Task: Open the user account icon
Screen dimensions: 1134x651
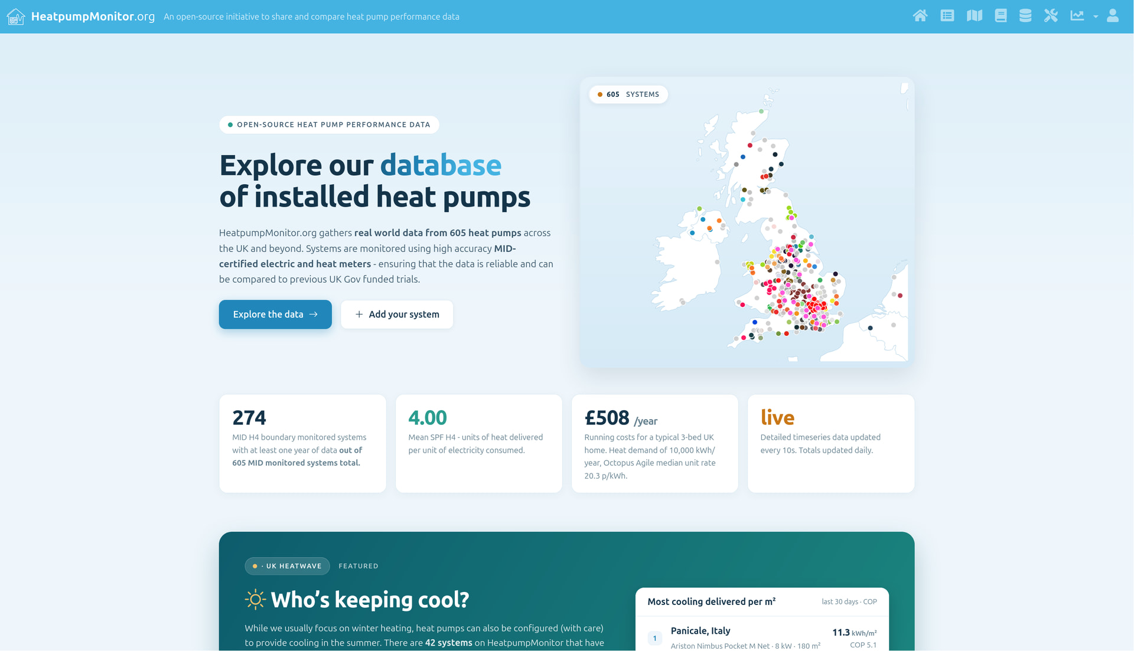Action: [x=1113, y=16]
